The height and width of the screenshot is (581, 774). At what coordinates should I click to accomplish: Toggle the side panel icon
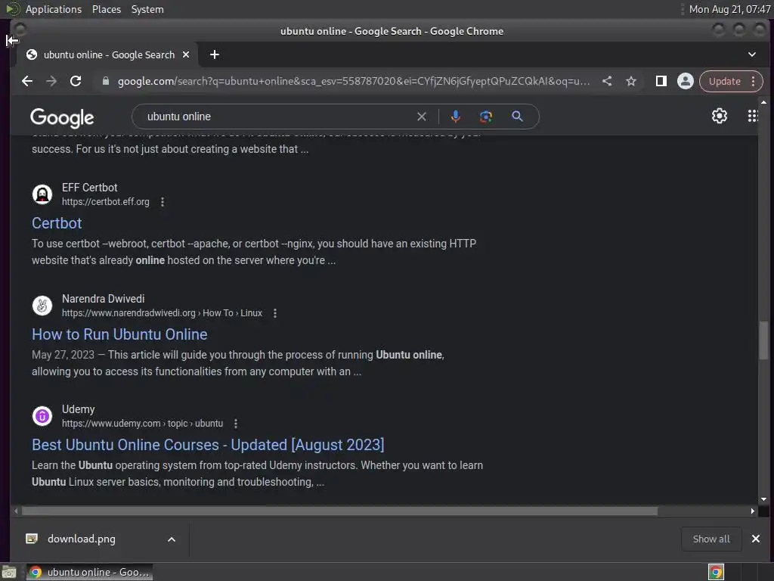pos(661,81)
